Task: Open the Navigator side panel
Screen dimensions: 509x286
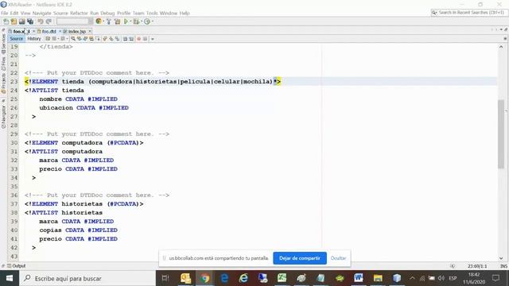Action: (3, 117)
